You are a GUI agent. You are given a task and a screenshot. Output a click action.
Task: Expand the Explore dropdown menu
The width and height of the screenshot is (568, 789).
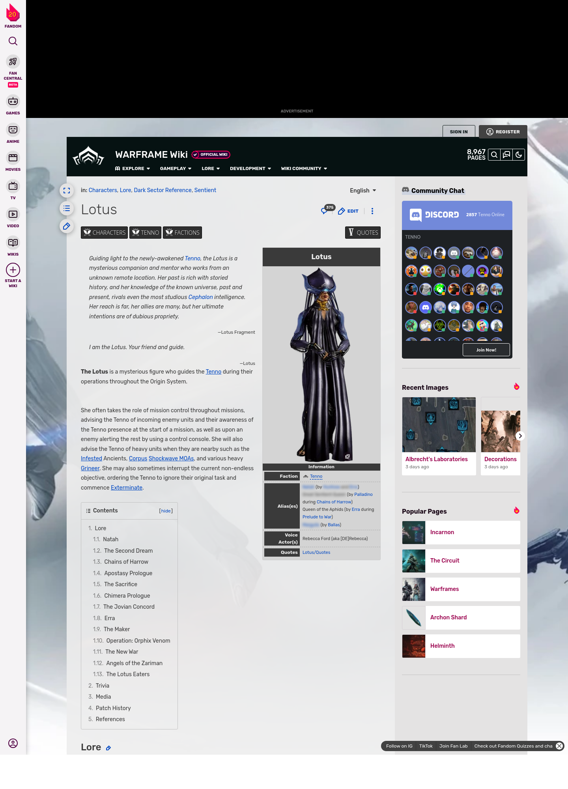[133, 168]
